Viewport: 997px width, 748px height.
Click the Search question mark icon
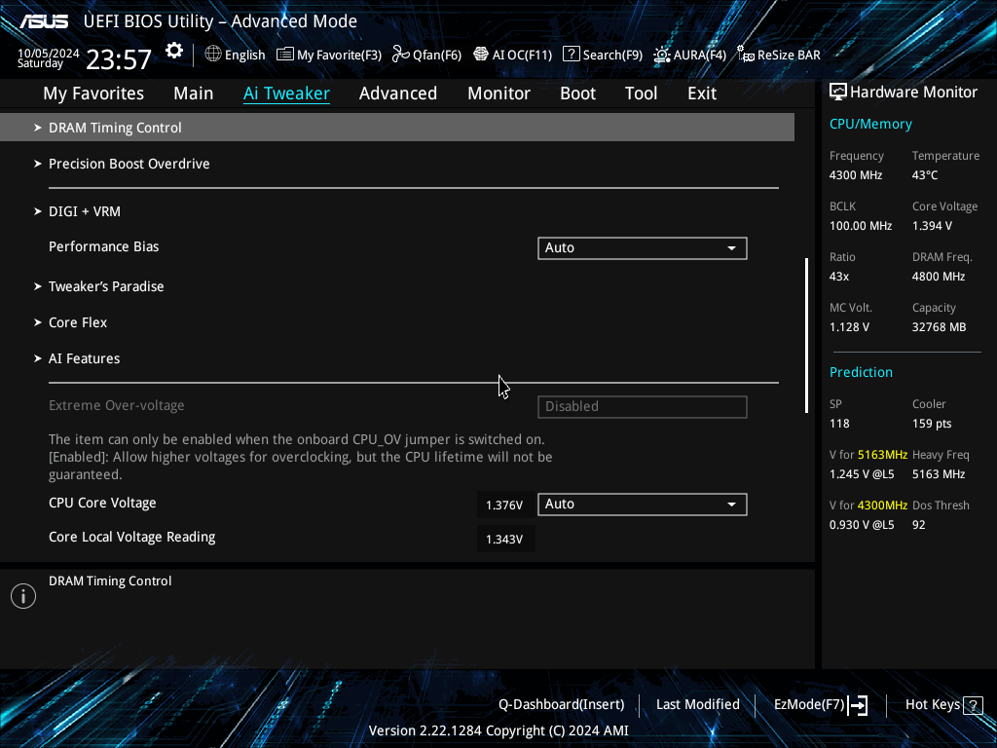coord(571,55)
